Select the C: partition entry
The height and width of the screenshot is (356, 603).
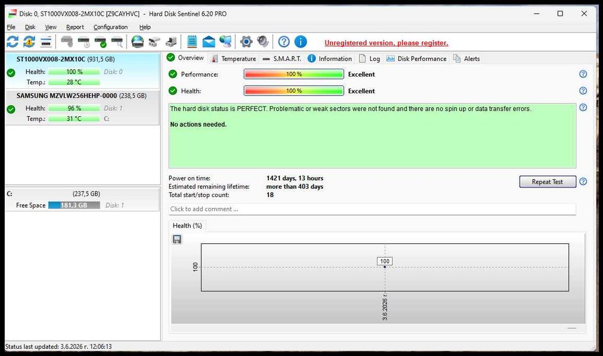click(x=82, y=199)
